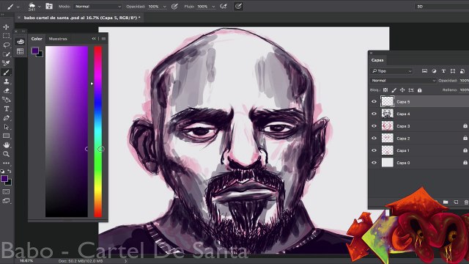This screenshot has height=264, width=469.
Task: Toggle pressure for opacity button
Action: [x=175, y=7]
